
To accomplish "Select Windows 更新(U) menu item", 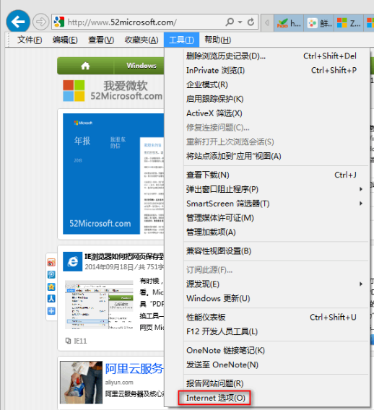I will point(266,298).
